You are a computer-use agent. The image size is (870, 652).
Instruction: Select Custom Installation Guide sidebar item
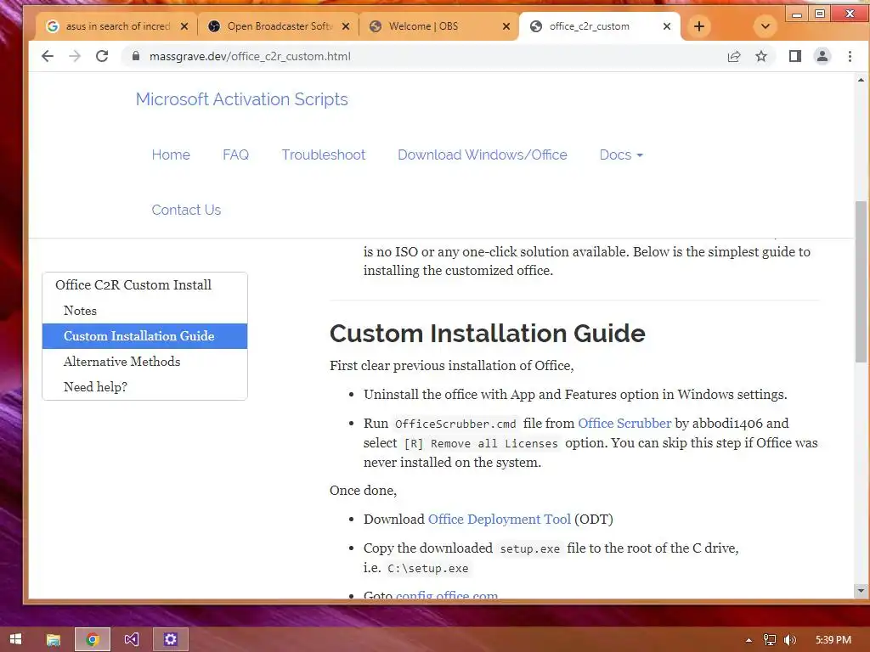pyautogui.click(x=144, y=336)
